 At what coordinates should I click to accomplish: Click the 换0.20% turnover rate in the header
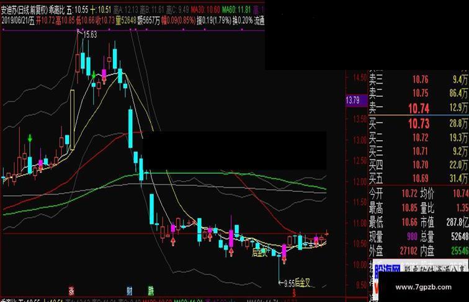point(243,20)
